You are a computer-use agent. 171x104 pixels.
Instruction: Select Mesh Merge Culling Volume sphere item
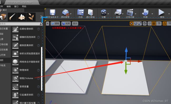point(26,62)
